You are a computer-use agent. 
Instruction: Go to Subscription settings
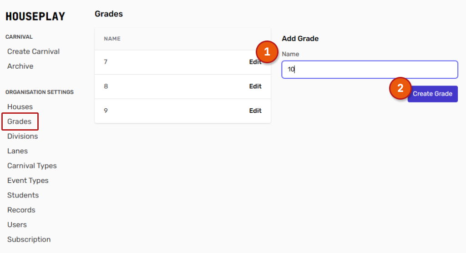coord(29,239)
